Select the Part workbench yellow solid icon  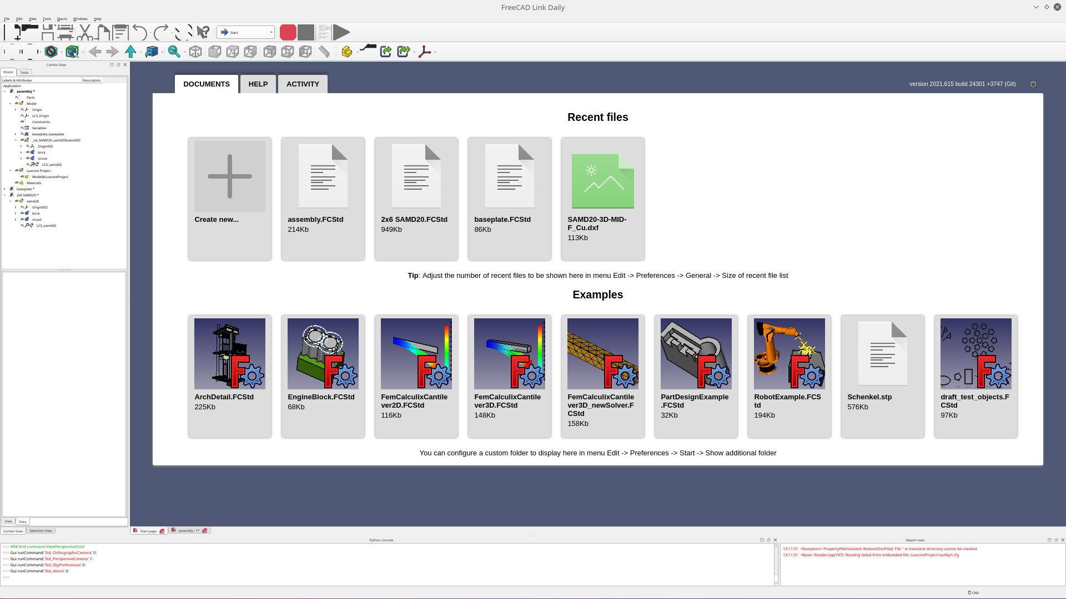pyautogui.click(x=346, y=52)
